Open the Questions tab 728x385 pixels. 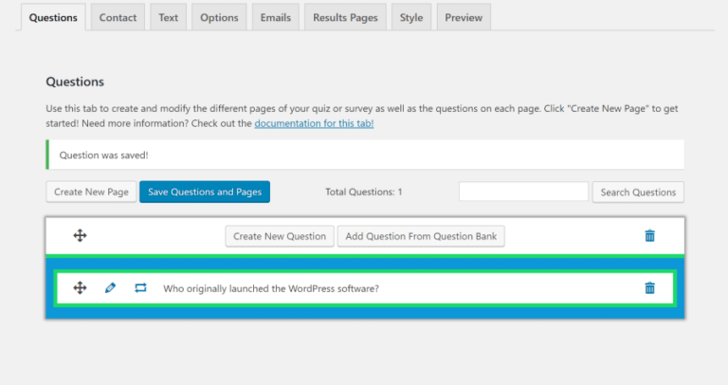click(53, 17)
